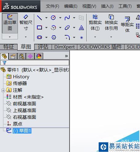
Task: Switch to the DimXpert tab
Action: [64, 47]
